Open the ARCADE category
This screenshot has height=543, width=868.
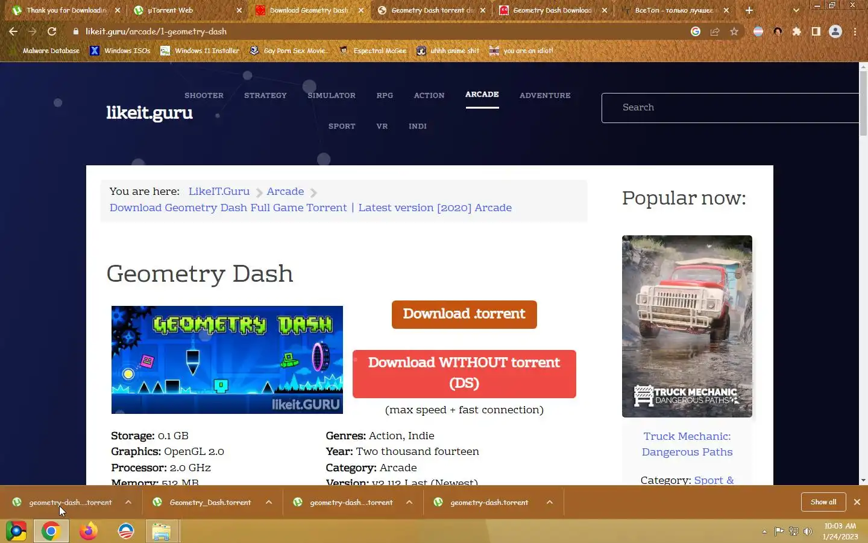click(482, 95)
